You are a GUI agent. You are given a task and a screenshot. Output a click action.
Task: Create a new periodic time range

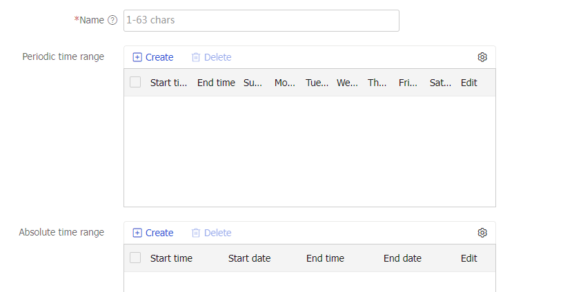point(159,57)
